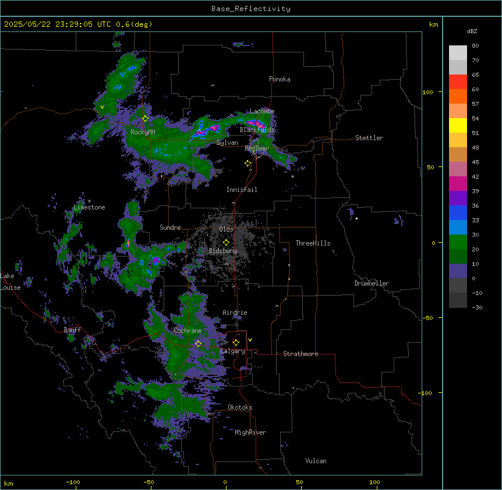The width and height of the screenshot is (502, 490).
Task: Click the HighRiver label
Action: 250,432
